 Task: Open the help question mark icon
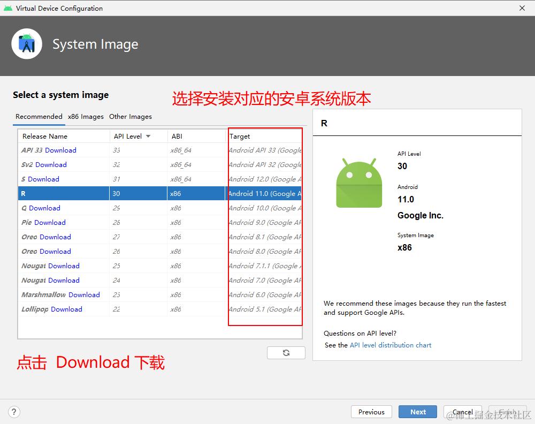14,412
